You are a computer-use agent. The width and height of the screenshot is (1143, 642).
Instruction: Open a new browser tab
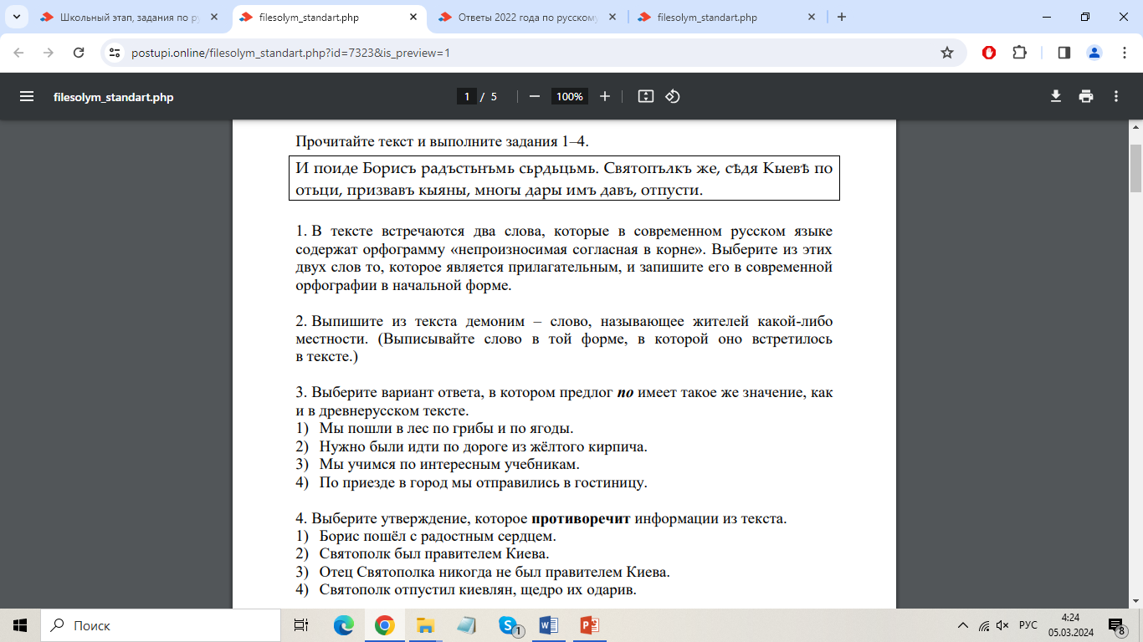point(842,17)
